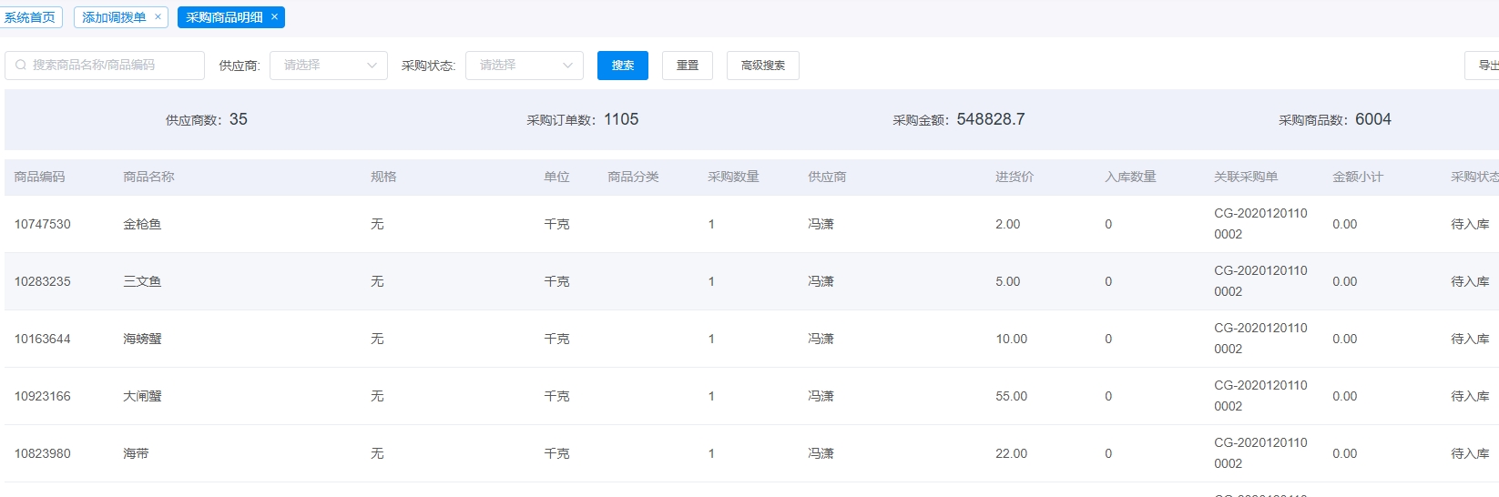This screenshot has width=1499, height=497.
Task: Open the 采购状态 dropdown
Action: 524,66
